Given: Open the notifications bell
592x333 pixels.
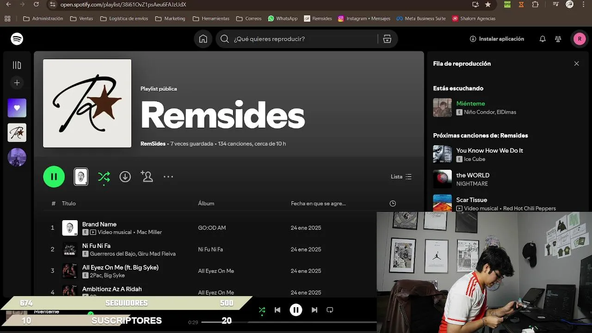Looking at the screenshot, I should pos(543,39).
